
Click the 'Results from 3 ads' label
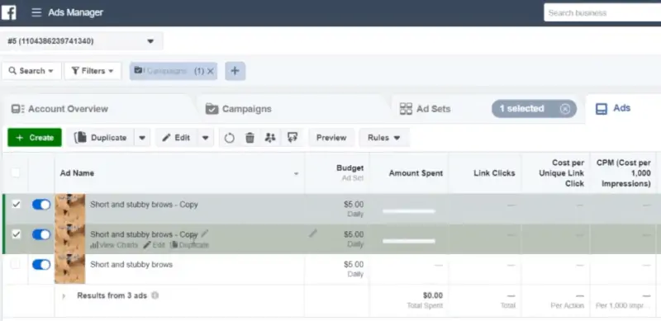click(x=112, y=295)
